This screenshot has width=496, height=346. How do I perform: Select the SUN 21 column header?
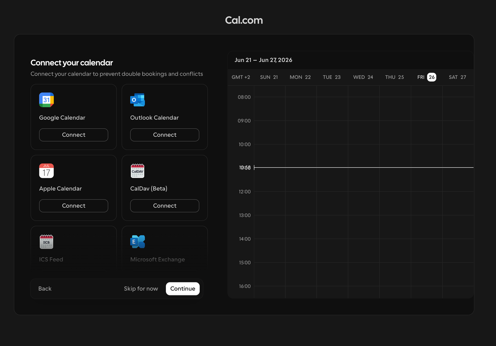[269, 77]
